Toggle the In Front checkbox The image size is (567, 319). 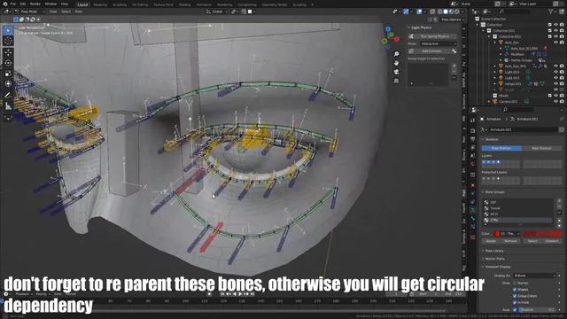(x=515, y=302)
